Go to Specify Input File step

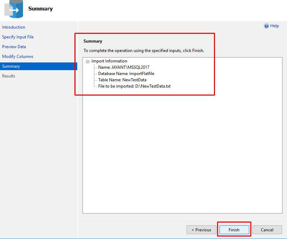click(x=18, y=37)
